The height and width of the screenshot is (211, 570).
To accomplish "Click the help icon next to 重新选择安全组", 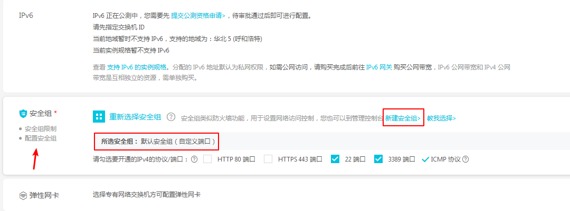I will coord(171,117).
